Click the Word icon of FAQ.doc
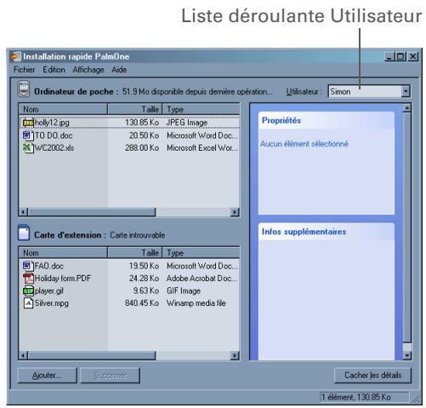Viewport: 426px width, 408px height. pyautogui.click(x=28, y=266)
